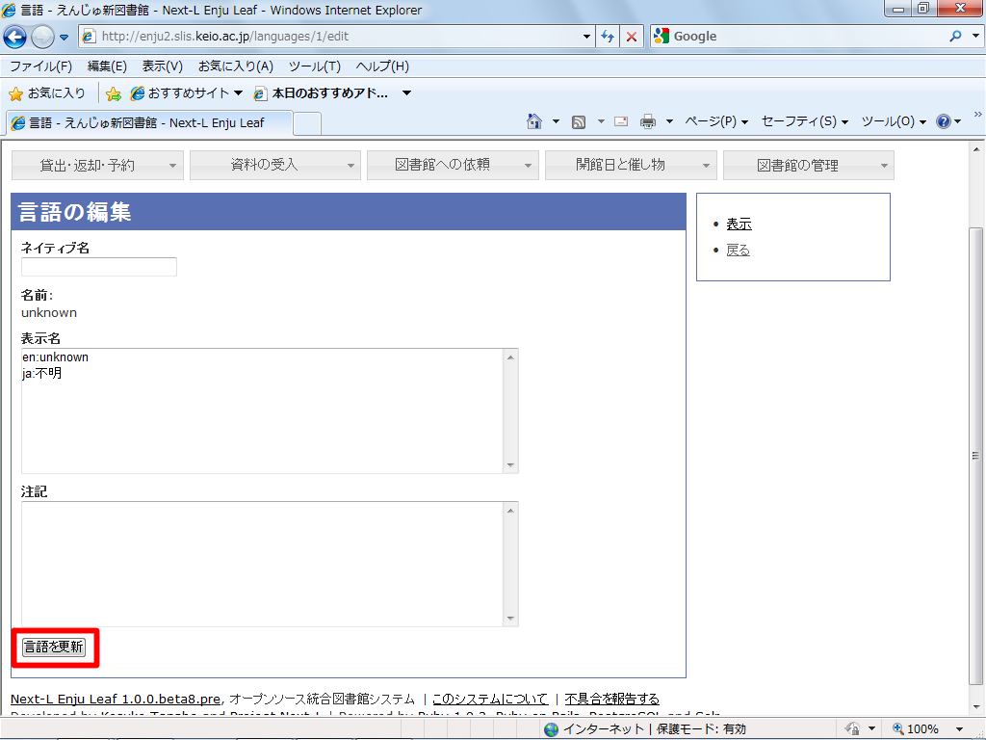This screenshot has width=986, height=740.
Task: Click the 表示名 textarea scroll-down arrow
Action: tap(510, 465)
